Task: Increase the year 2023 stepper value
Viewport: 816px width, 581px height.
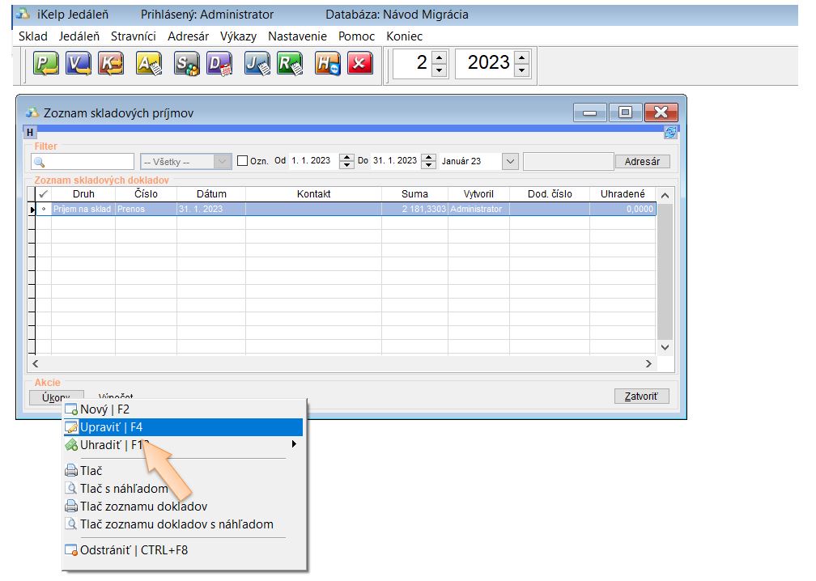Action: click(x=522, y=57)
